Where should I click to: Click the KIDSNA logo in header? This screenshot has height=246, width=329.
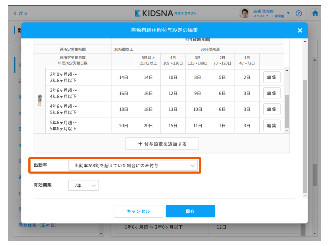[165, 13]
